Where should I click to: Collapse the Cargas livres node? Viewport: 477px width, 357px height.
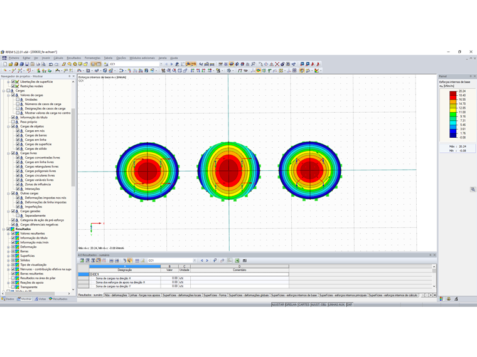(x=9, y=153)
